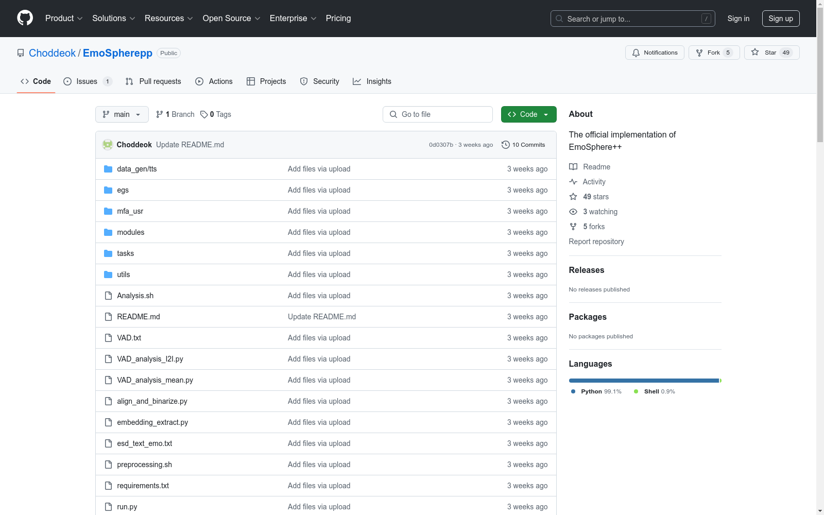Image resolution: width=824 pixels, height=515 pixels.
Task: Switch to the Issues tab
Action: point(88,81)
